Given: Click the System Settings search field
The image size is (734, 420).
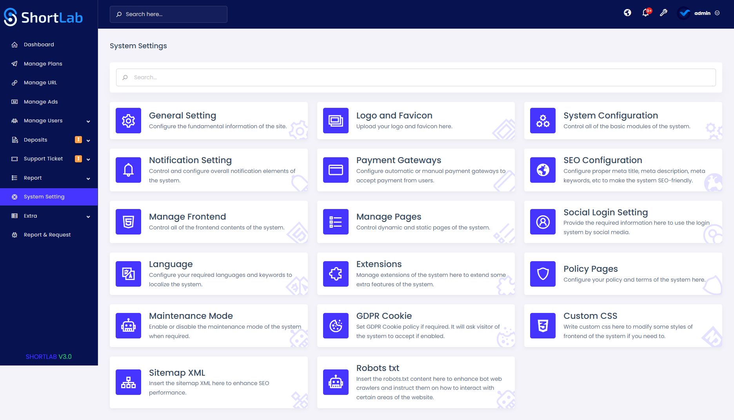Looking at the screenshot, I should 416,77.
